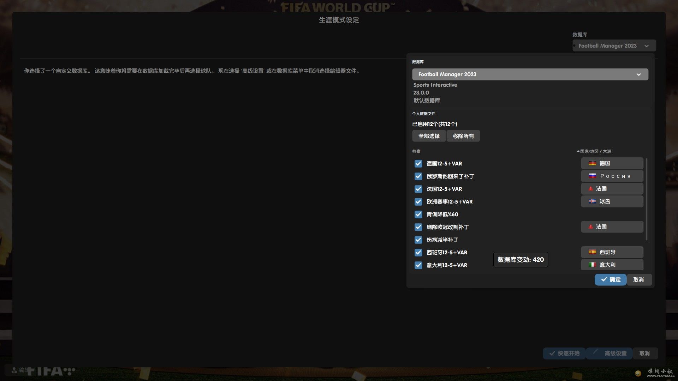This screenshot has width=678, height=381.
Task: Click the 生涯模式设定 title
Action: click(x=339, y=20)
